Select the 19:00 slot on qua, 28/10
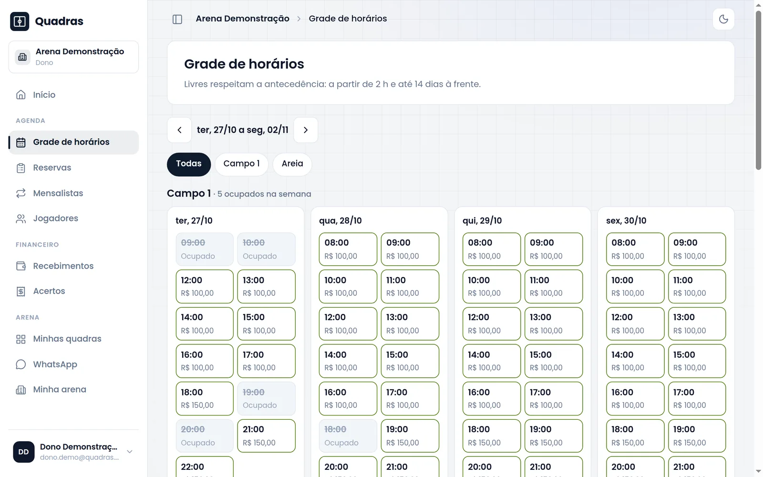 (410, 436)
